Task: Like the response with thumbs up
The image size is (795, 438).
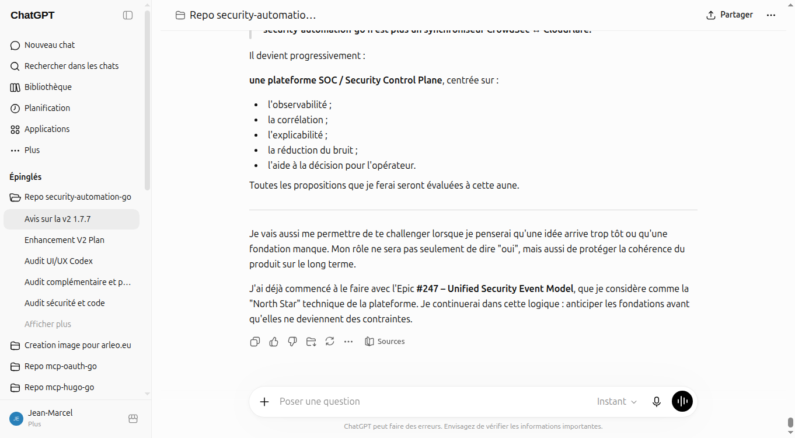Action: 274,342
